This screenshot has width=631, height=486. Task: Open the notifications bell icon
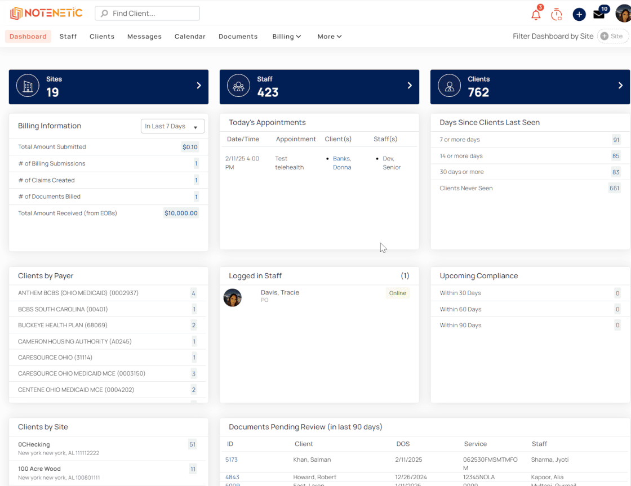[x=536, y=15]
